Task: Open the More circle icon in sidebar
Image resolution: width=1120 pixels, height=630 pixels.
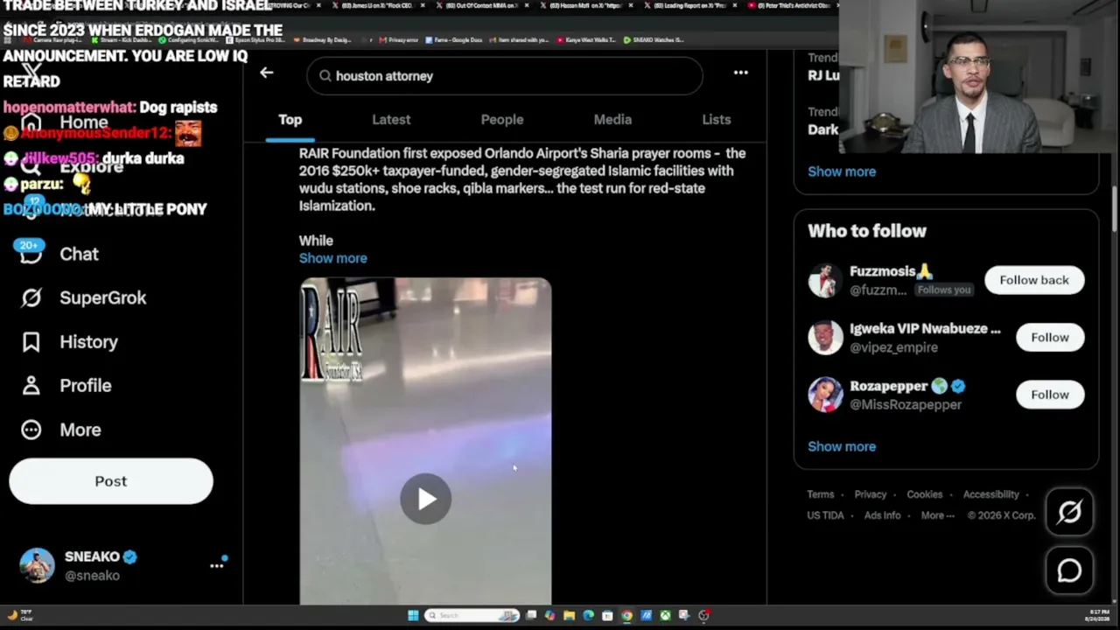Action: tap(31, 430)
